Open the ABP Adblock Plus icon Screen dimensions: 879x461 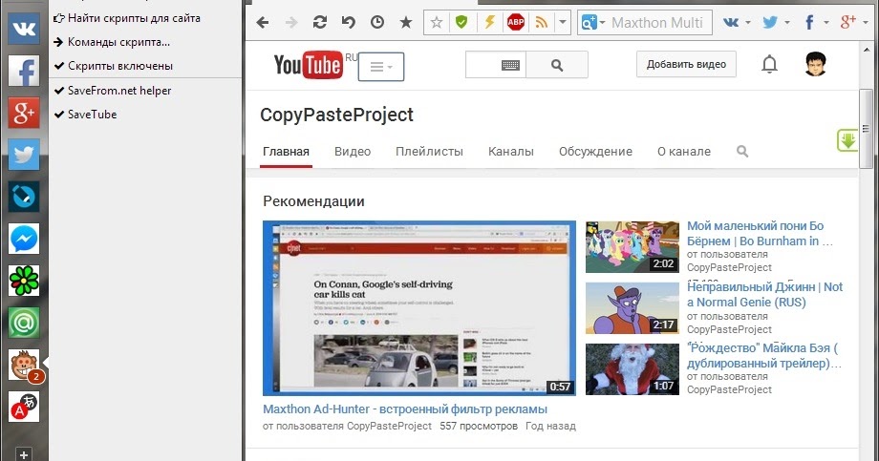pos(515,22)
